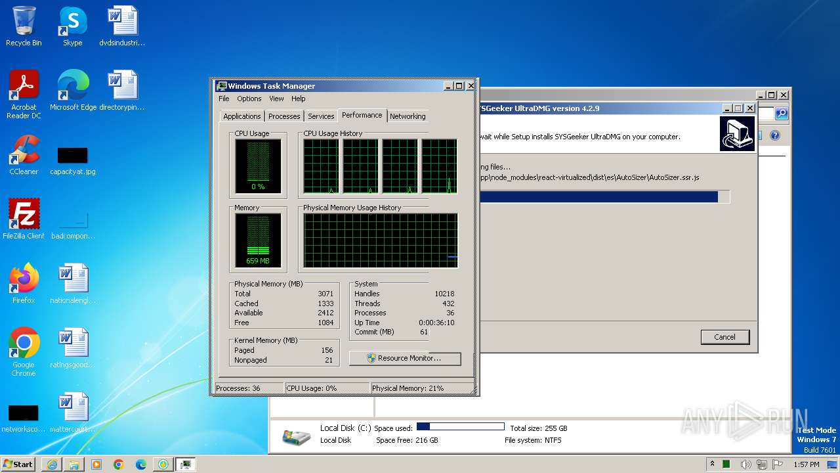Click 'CPU Usage: 0%' status bar text
Viewport: 840px width, 473px height.
311,388
